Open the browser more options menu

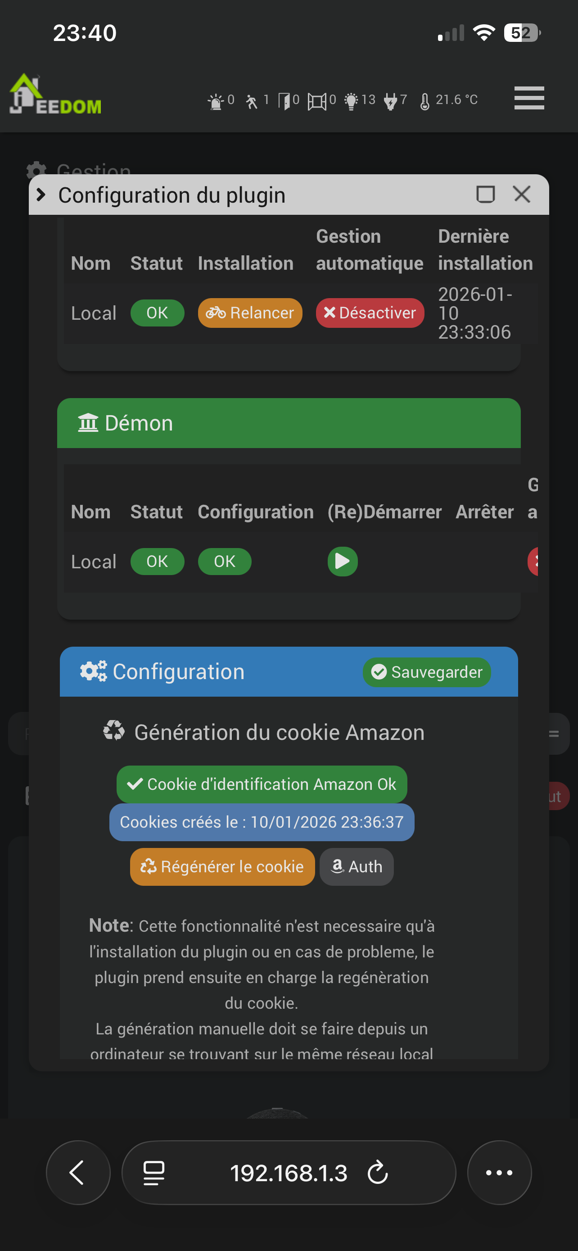point(499,1173)
